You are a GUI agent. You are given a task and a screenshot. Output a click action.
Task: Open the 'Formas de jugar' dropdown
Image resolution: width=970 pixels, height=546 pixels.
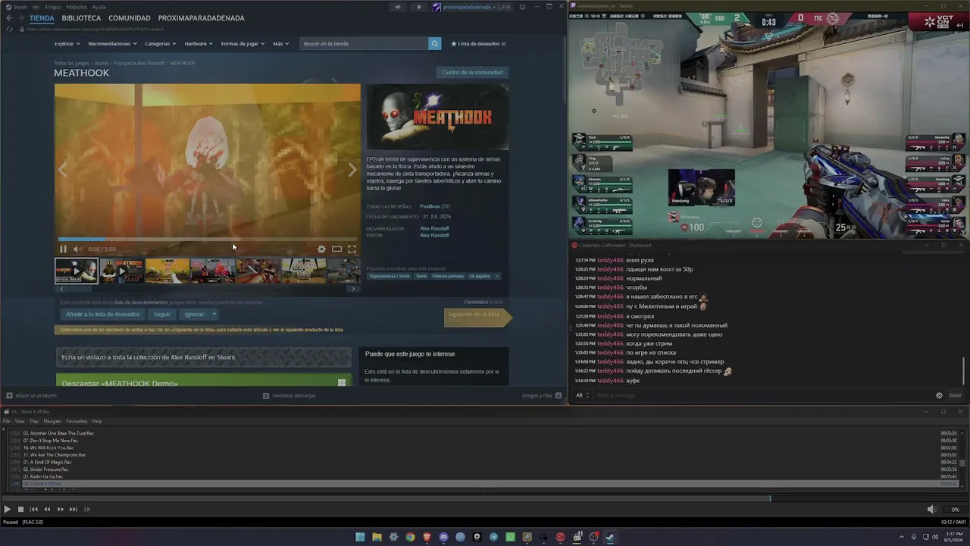(x=242, y=43)
